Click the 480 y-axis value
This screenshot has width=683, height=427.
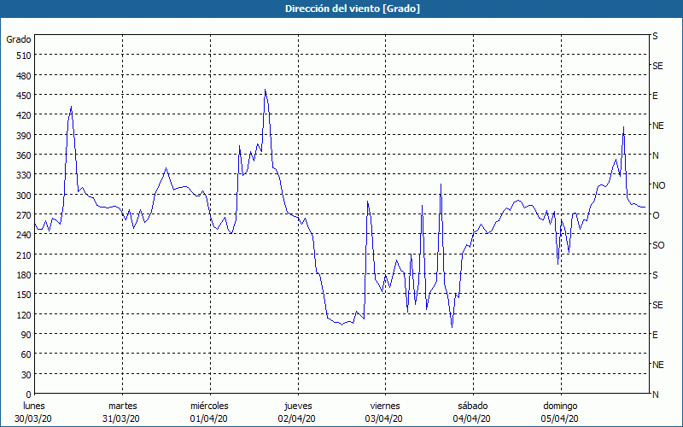click(x=24, y=76)
